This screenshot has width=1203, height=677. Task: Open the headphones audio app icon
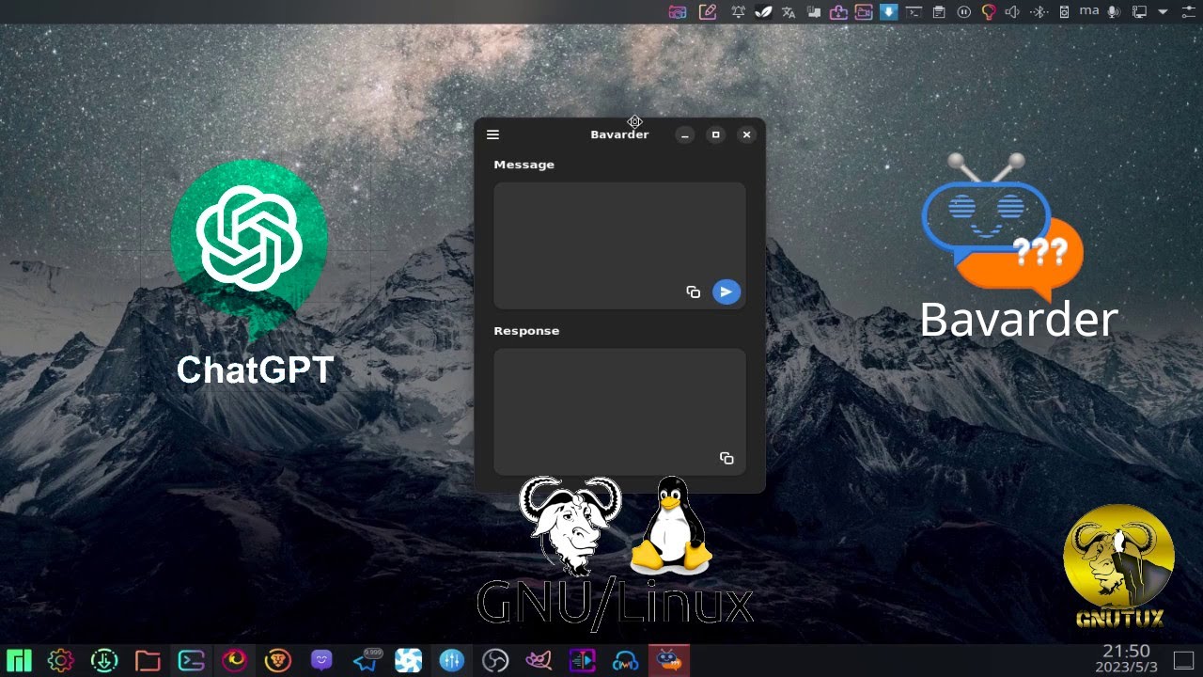click(626, 661)
